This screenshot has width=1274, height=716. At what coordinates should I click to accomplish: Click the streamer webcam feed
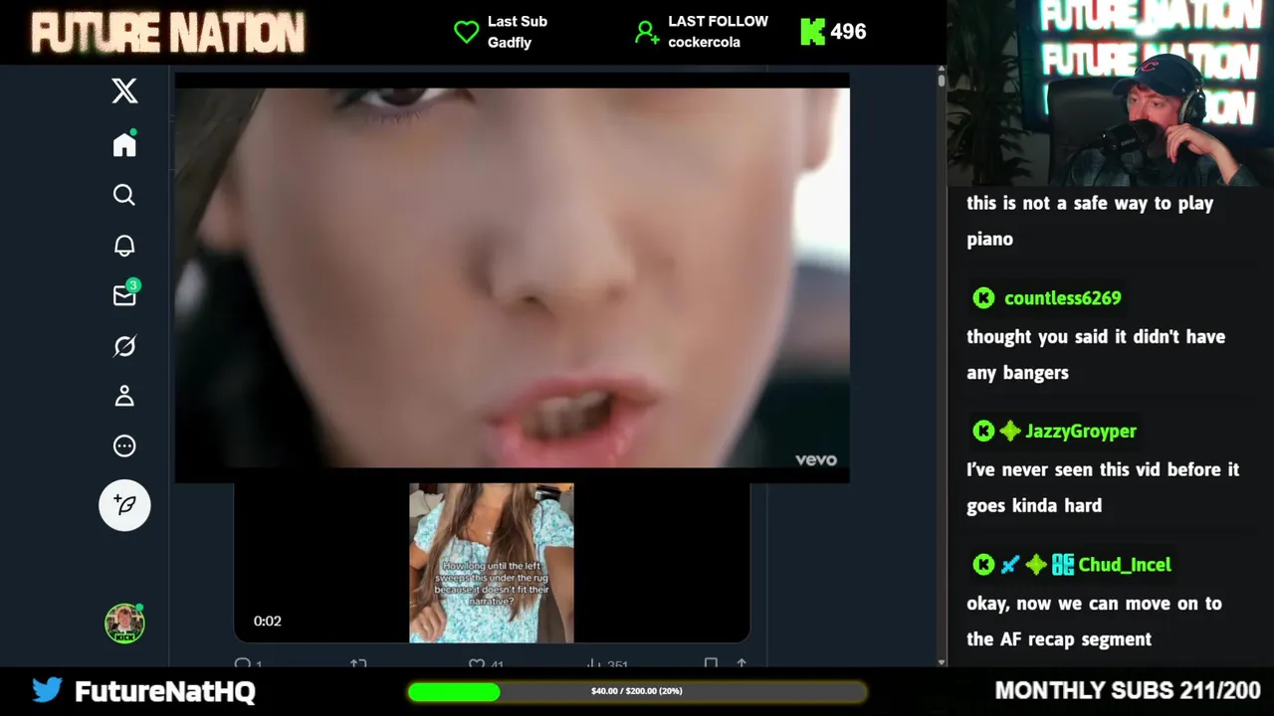(x=1111, y=92)
